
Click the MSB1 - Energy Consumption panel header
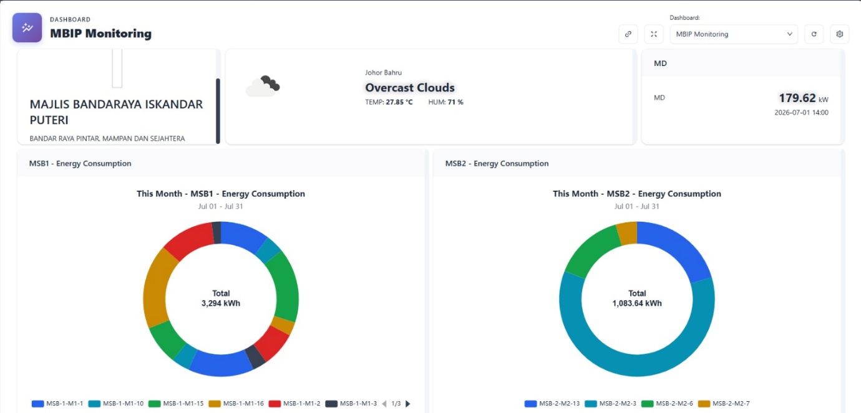pos(221,163)
